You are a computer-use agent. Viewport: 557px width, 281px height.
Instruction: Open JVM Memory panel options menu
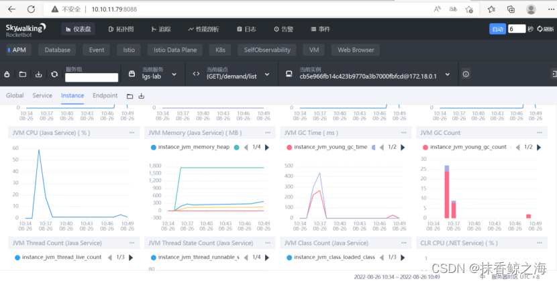[268, 133]
